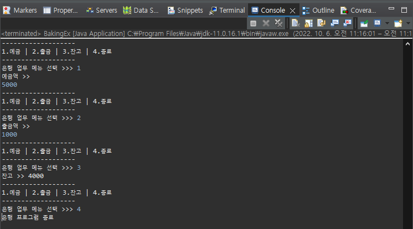This screenshot has height=229, width=413.
Task: Open the Terminal tab
Action: 227,11
